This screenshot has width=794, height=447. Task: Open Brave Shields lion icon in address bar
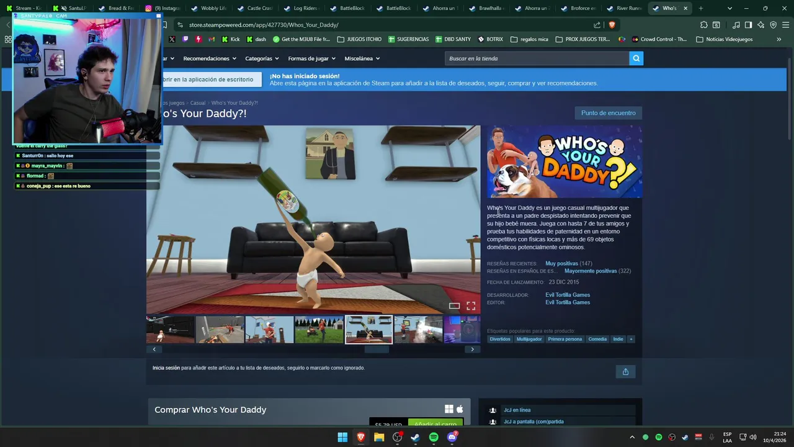pyautogui.click(x=612, y=25)
